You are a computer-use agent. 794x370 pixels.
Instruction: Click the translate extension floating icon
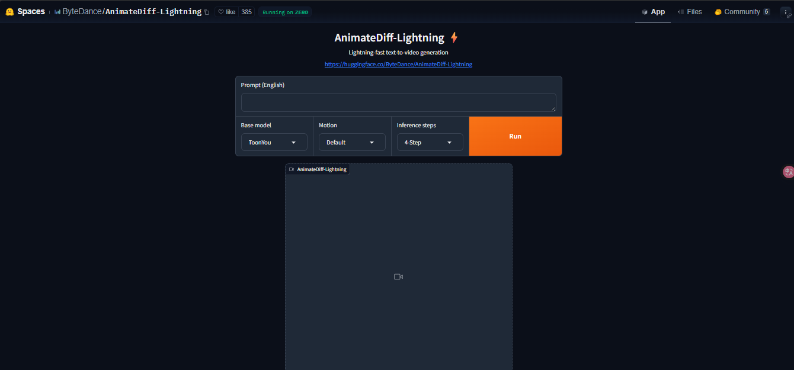coord(789,172)
